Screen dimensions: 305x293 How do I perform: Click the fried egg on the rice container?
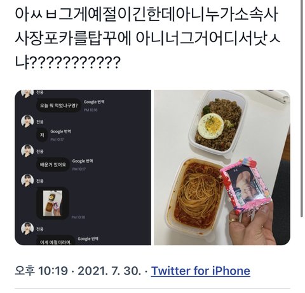click(x=211, y=126)
